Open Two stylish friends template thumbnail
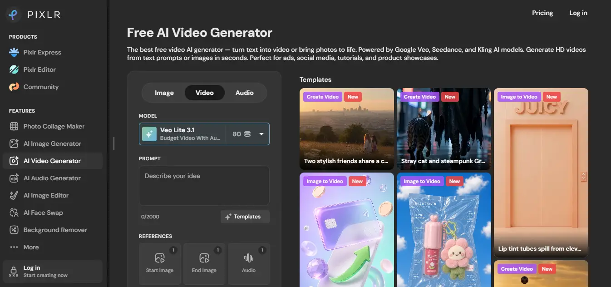Viewport: 611px width, 287px height. (x=347, y=129)
